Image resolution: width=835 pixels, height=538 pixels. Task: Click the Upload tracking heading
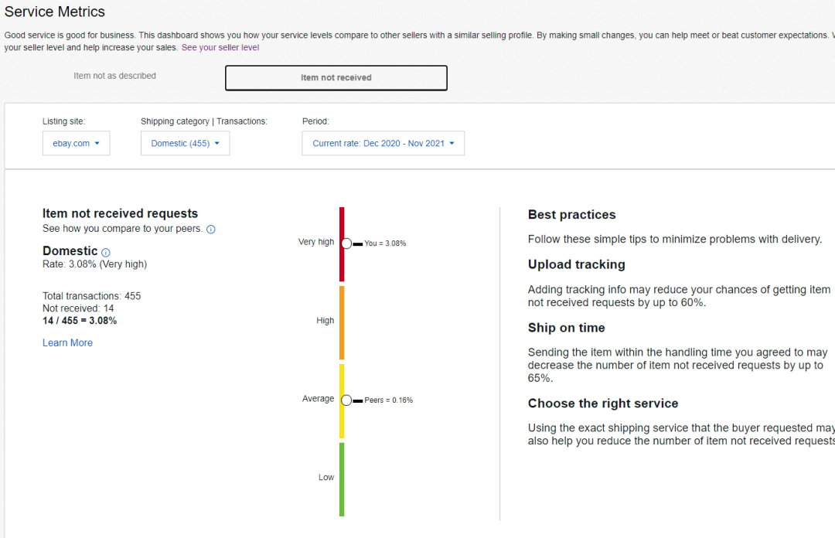576,264
